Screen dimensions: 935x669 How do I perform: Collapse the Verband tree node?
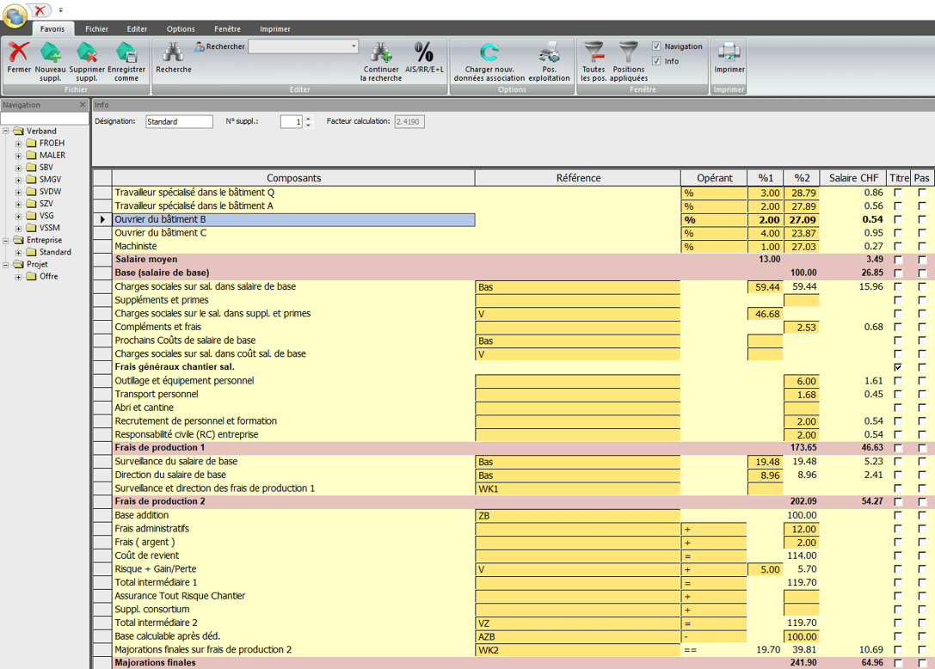click(6, 131)
